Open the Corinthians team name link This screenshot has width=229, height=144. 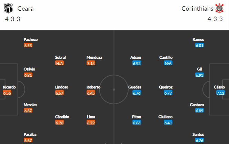click(197, 9)
